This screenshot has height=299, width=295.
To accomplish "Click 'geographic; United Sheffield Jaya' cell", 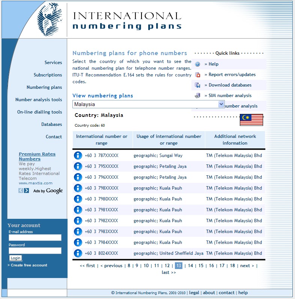I will pyautogui.click(x=169, y=253).
